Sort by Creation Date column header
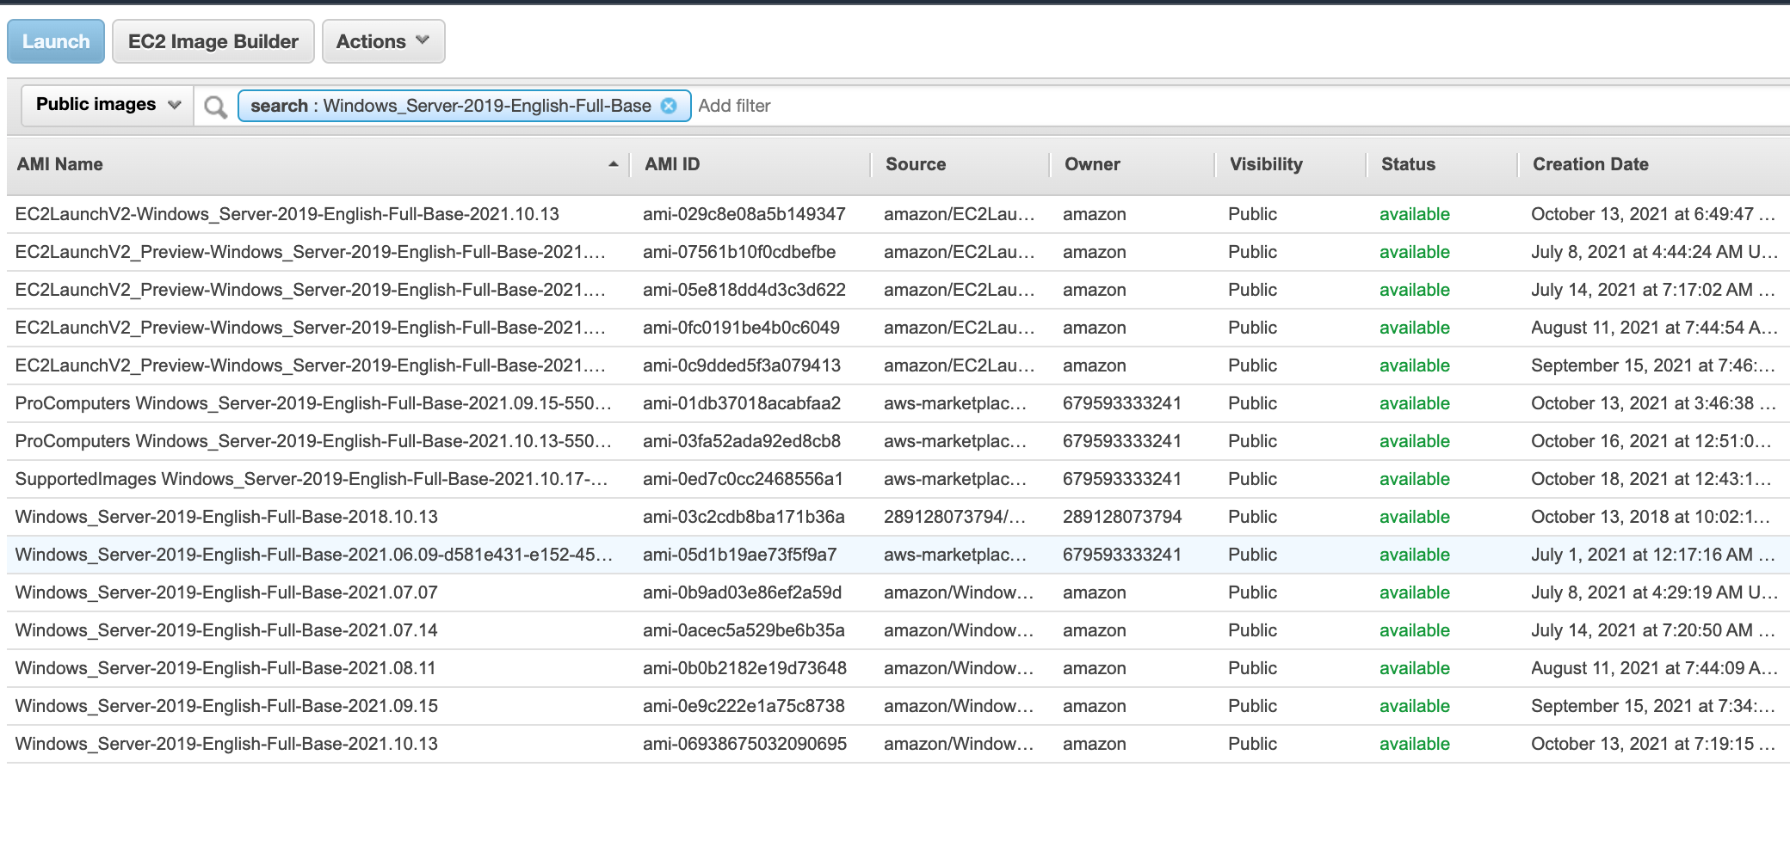The height and width of the screenshot is (841, 1790). point(1590,164)
